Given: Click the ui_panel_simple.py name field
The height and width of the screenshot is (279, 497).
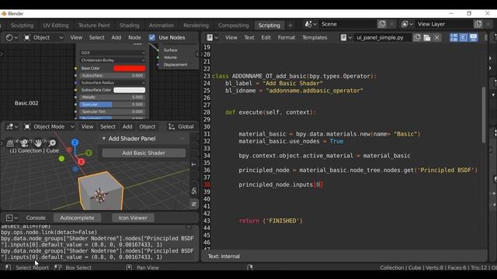Looking at the screenshot, I should (x=383, y=37).
